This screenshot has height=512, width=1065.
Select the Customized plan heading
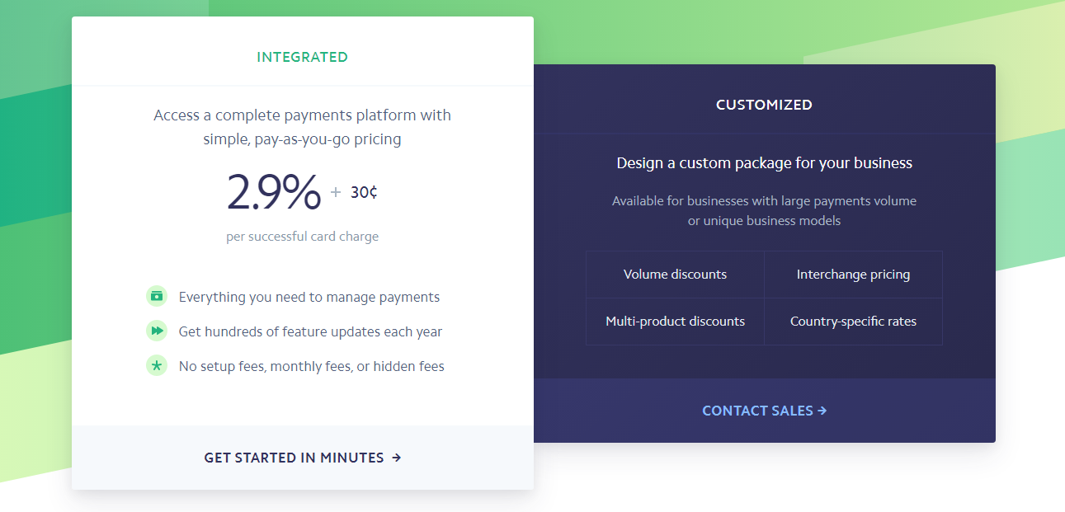click(x=764, y=105)
